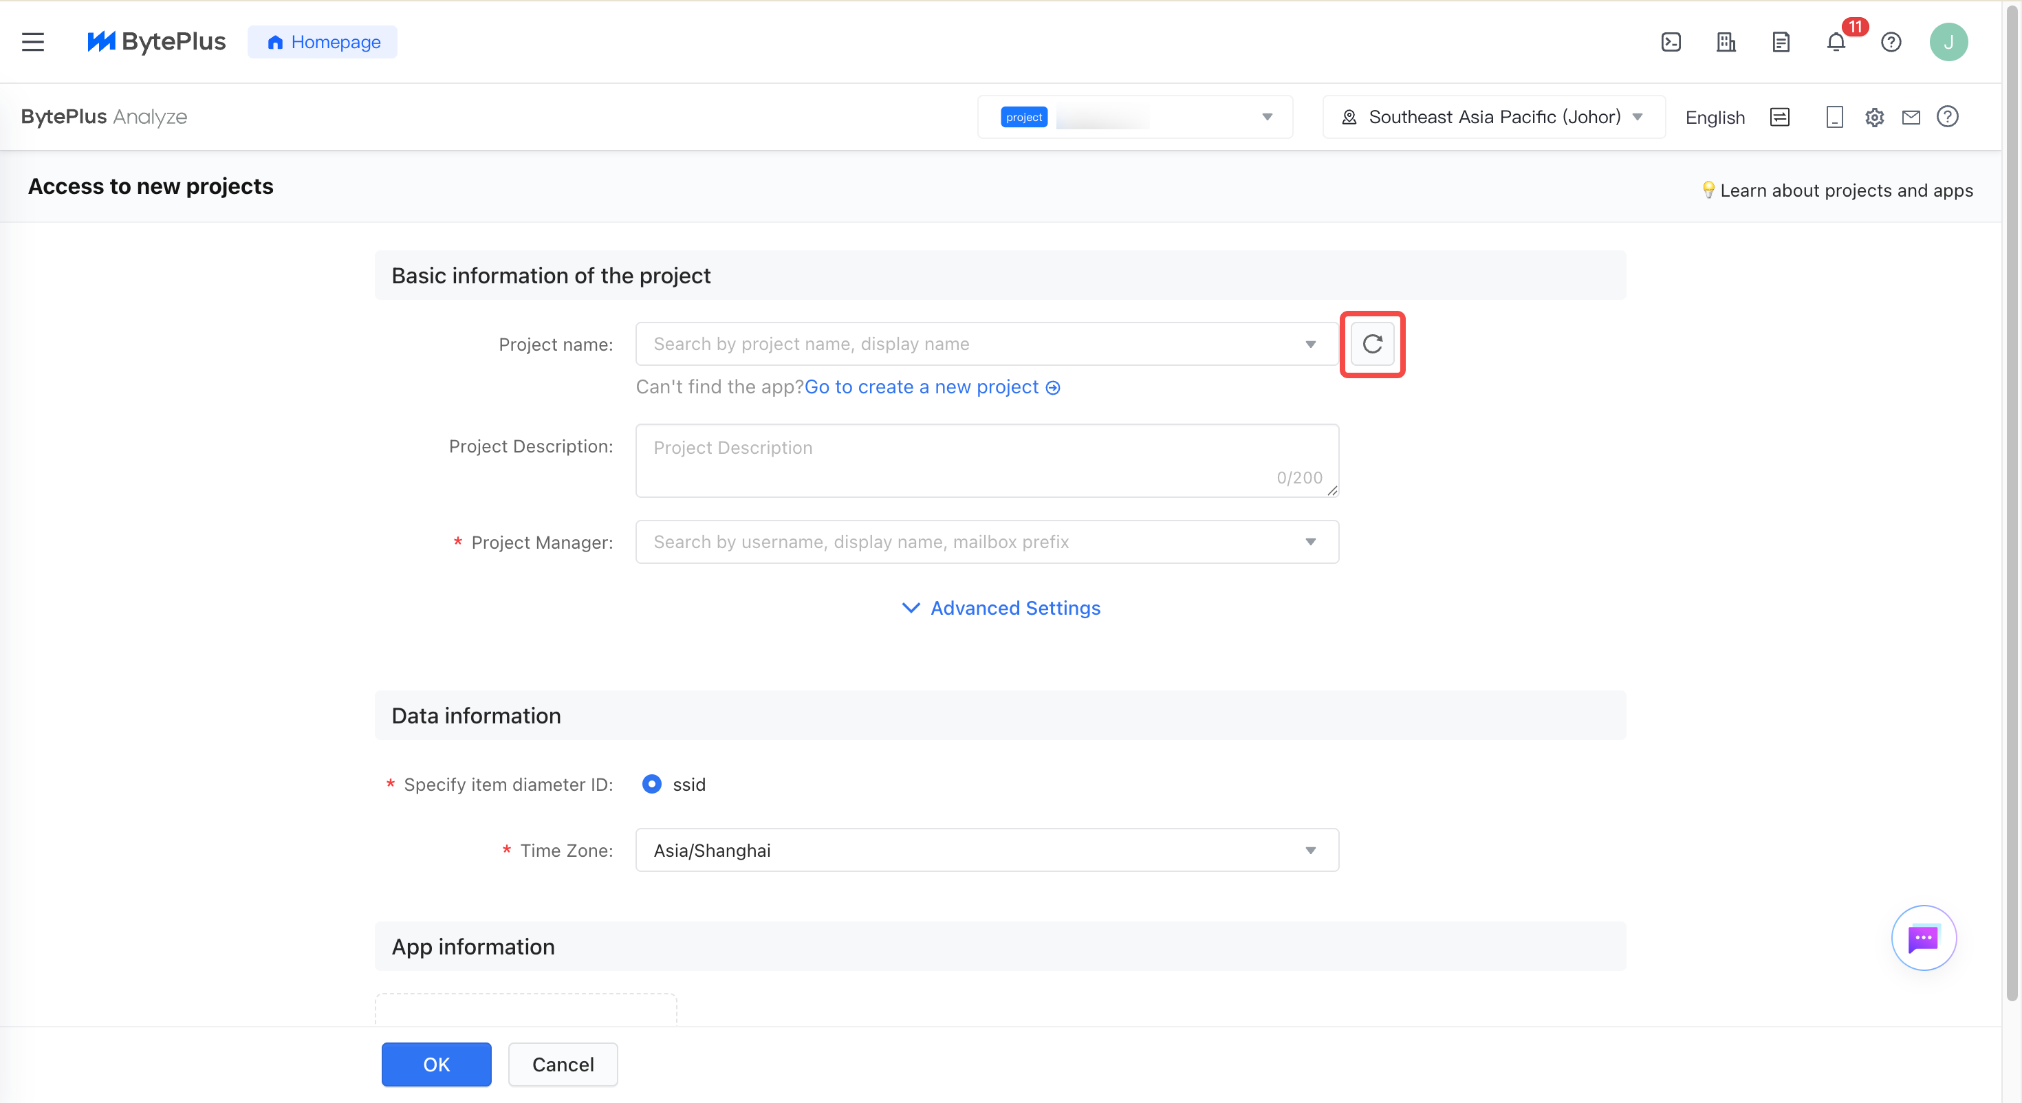2022x1103 pixels.
Task: Click into the Project Description field
Action: (987, 461)
